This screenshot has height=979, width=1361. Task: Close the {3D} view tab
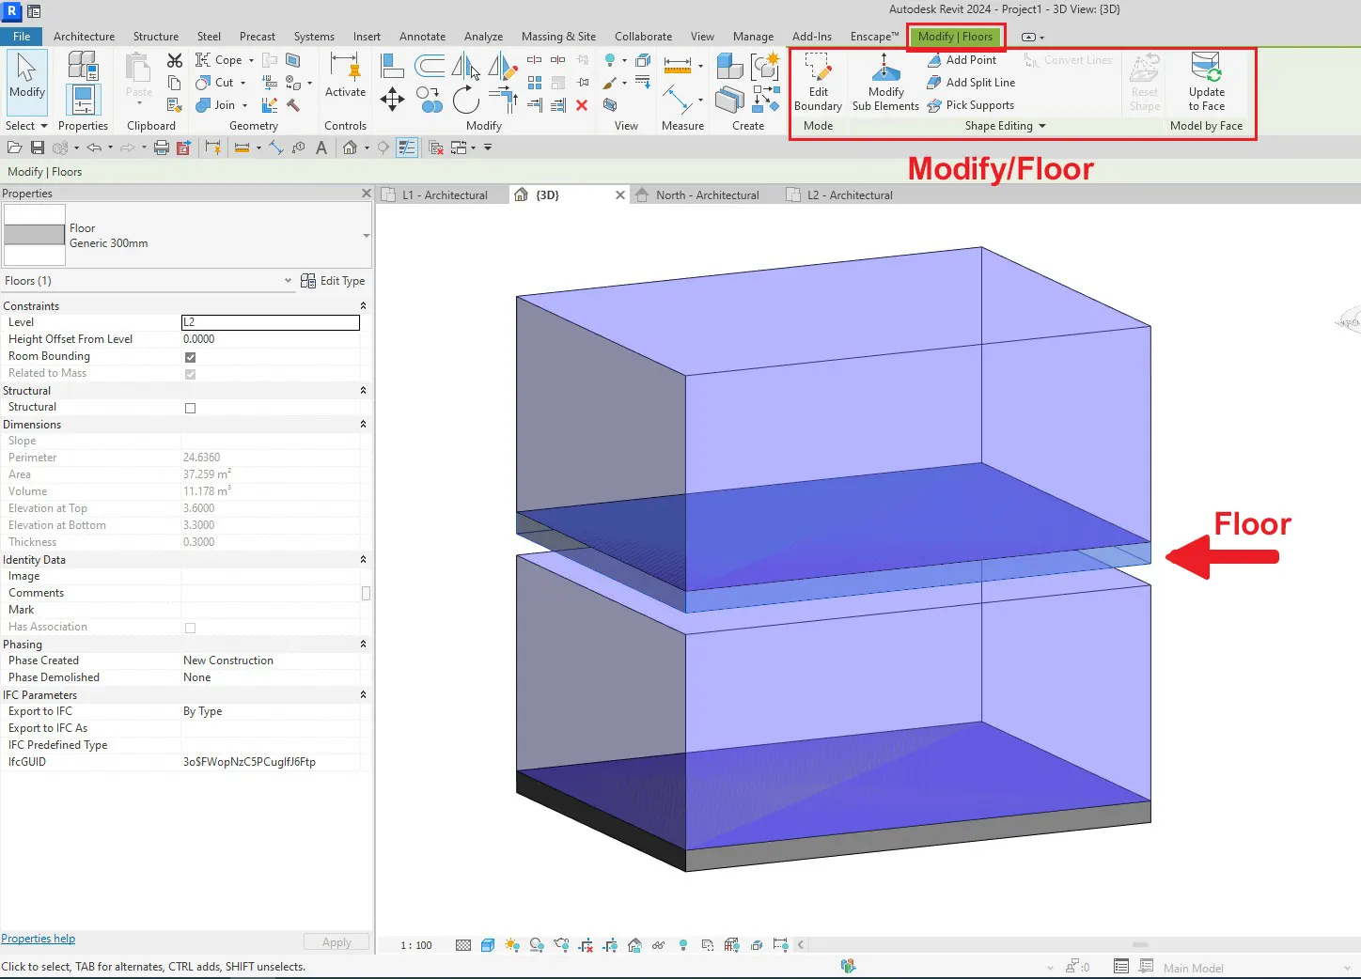(x=619, y=195)
